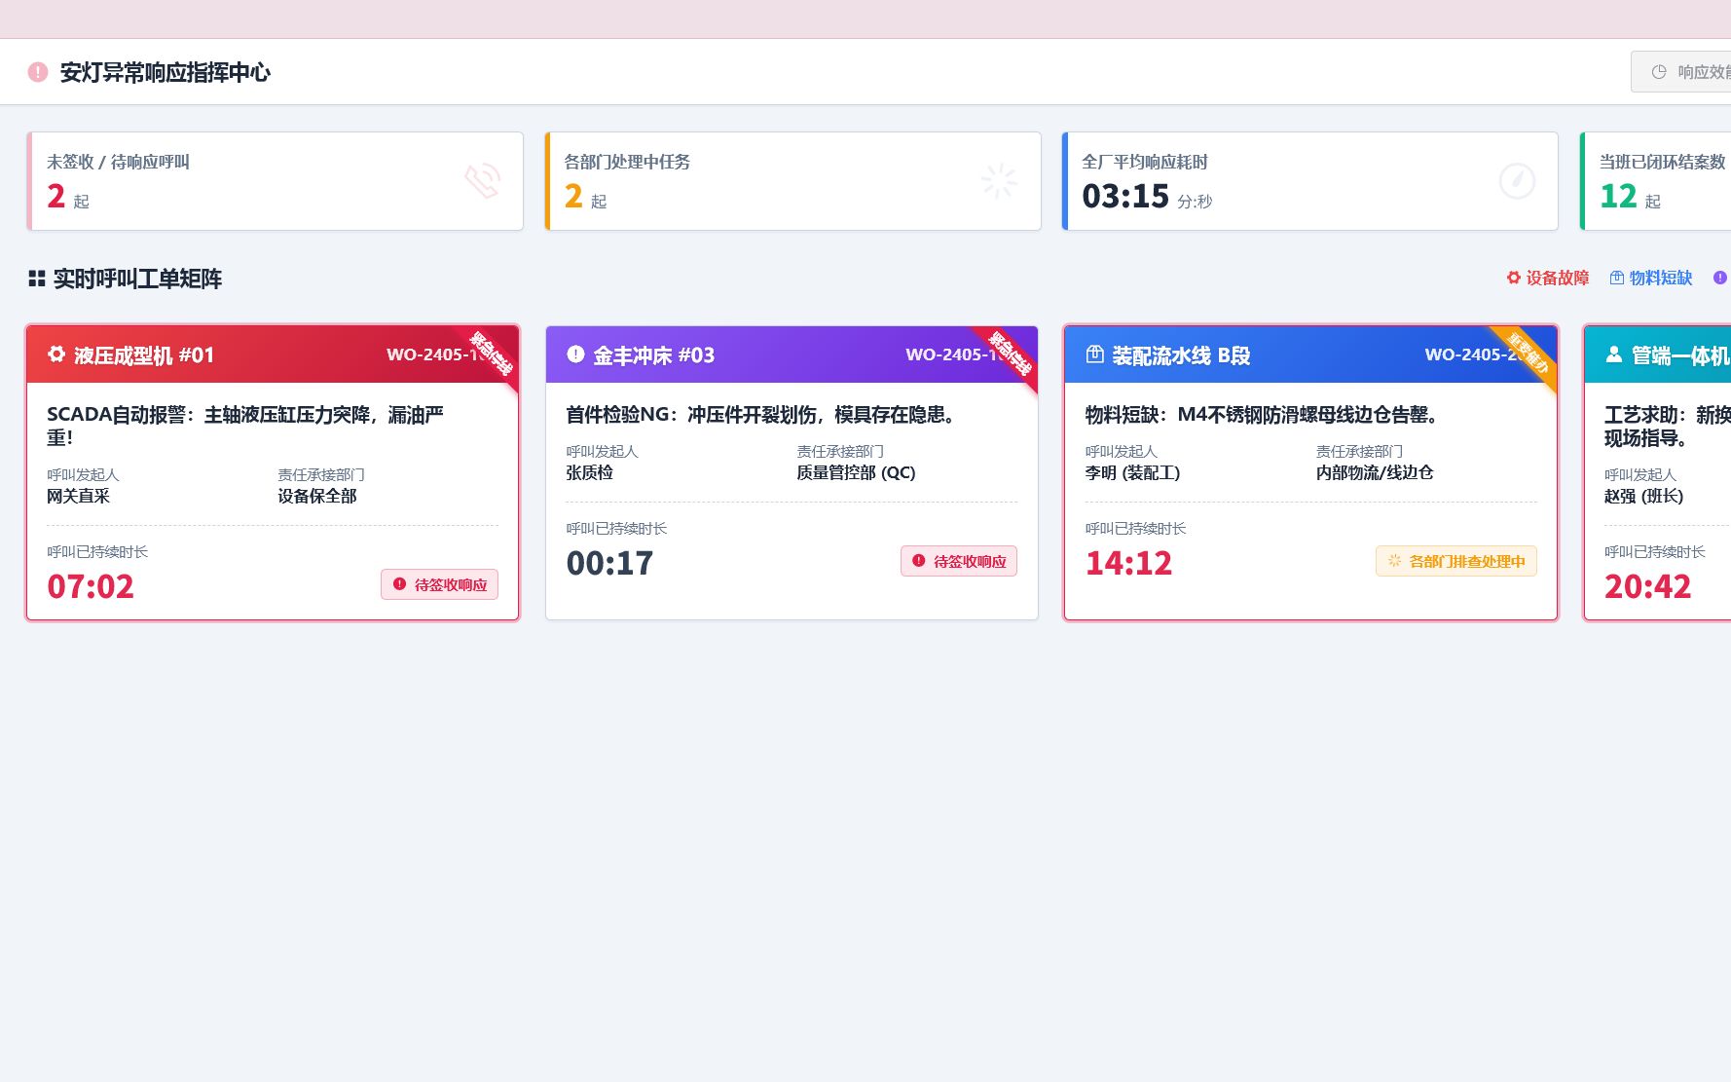The height and width of the screenshot is (1082, 1731).
Task: Click 待签收响应 on the 金丰冲床 #03 card
Action: tap(959, 561)
